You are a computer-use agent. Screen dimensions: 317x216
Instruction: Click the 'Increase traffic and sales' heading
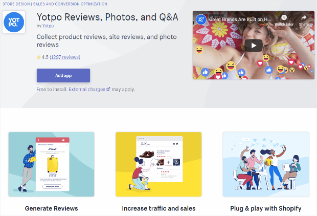pos(158,208)
